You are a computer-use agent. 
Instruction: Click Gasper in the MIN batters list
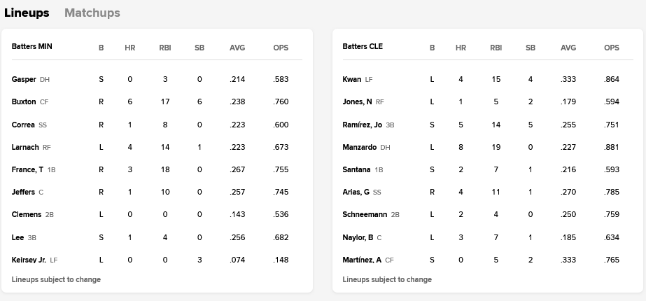coord(24,79)
